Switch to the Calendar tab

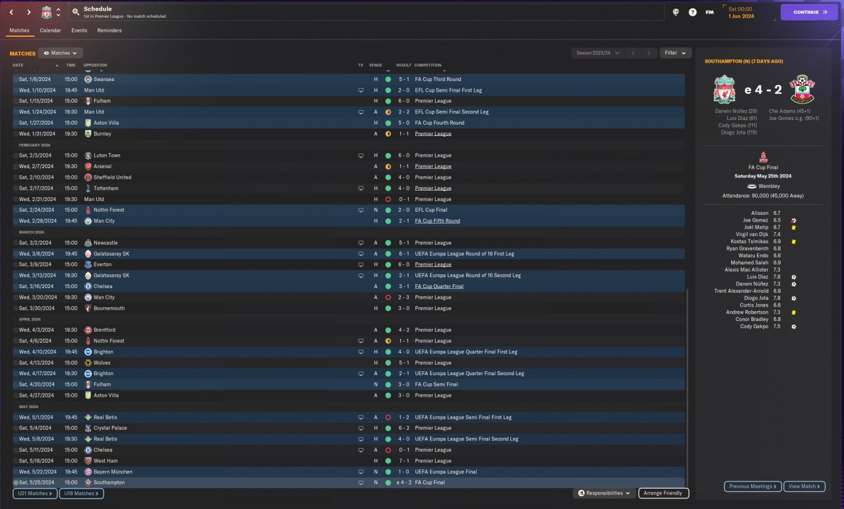point(50,30)
